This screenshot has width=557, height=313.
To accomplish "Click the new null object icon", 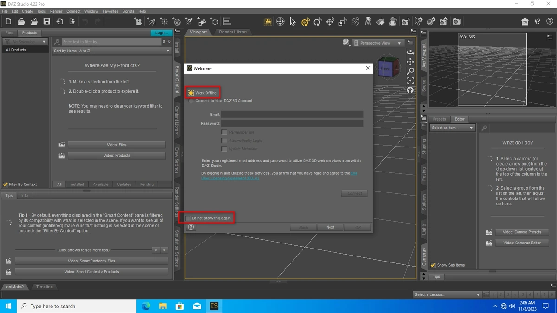I will tap(214, 21).
